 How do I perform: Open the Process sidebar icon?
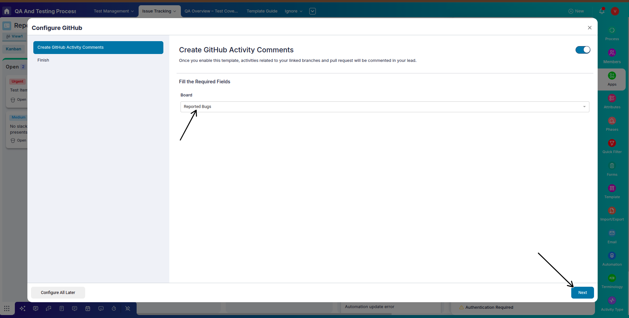coord(612,34)
